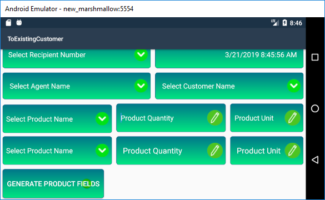Focus the second Product Unit input field
This screenshot has width=325, height=200.
(x=267, y=151)
